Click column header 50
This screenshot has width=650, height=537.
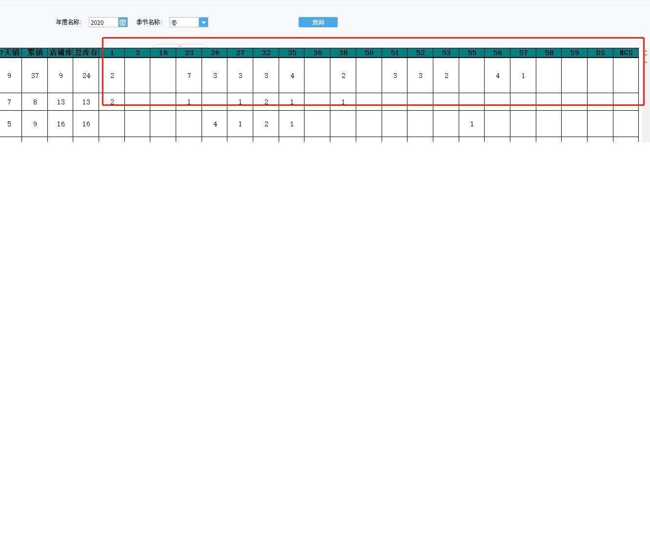pos(369,53)
